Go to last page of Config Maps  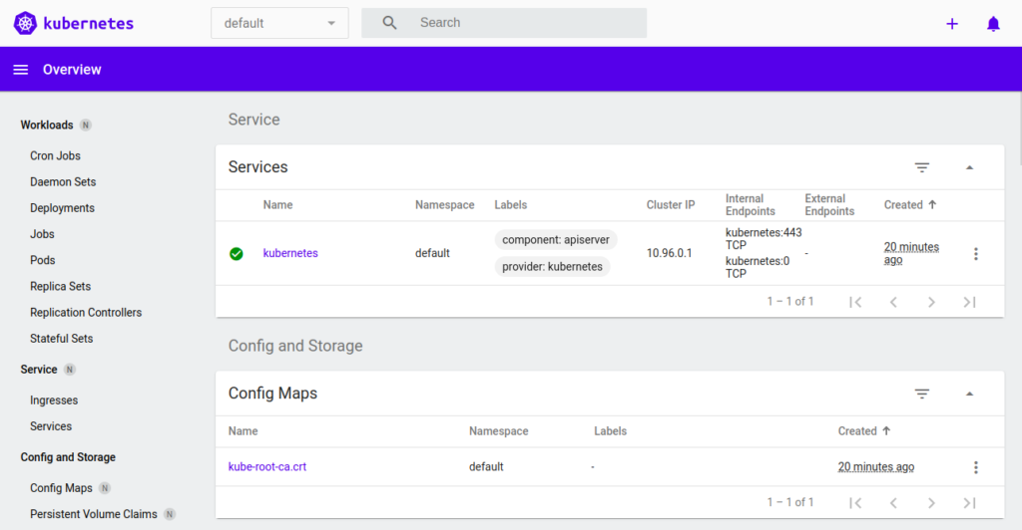pyautogui.click(x=969, y=503)
